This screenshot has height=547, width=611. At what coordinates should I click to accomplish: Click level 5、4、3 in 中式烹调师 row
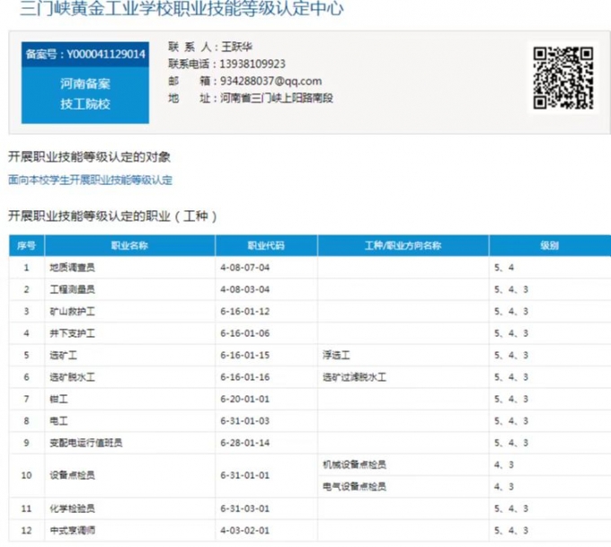click(511, 530)
